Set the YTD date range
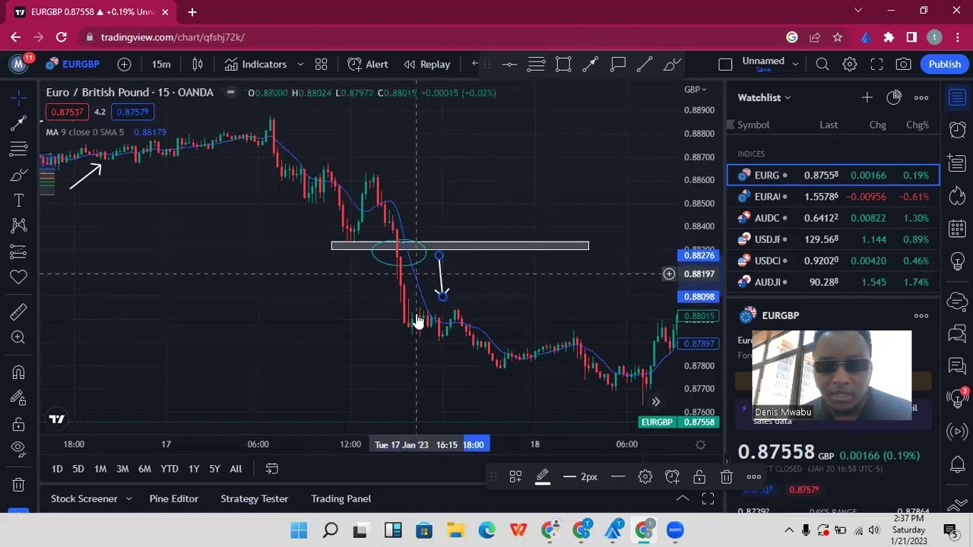Viewport: 973px width, 547px height. 170,469
